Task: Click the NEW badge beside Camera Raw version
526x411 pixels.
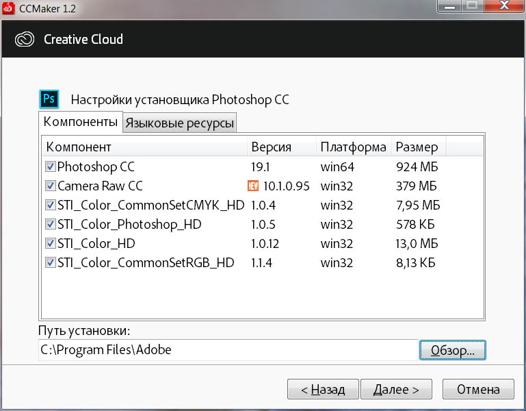Action: coord(253,186)
